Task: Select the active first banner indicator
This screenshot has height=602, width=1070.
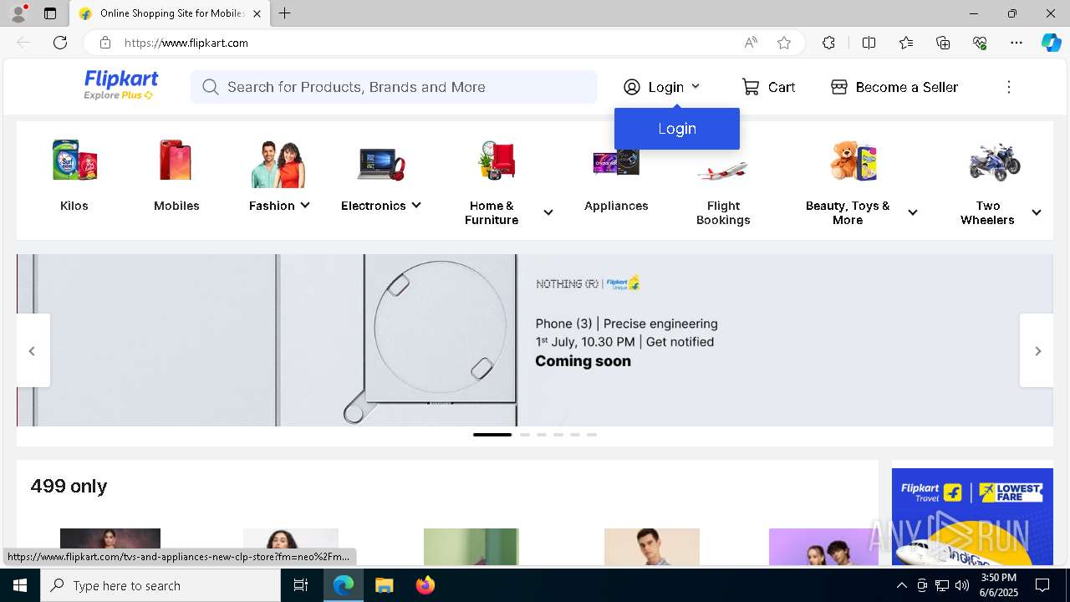Action: pyautogui.click(x=492, y=435)
